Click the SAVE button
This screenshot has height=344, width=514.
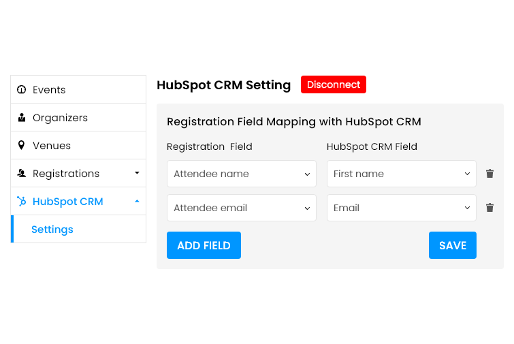453,245
